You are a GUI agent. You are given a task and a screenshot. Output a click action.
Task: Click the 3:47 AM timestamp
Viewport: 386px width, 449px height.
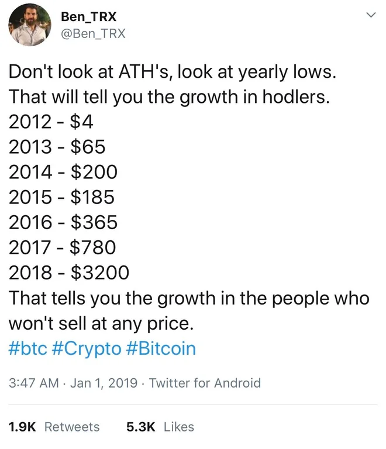(33, 383)
